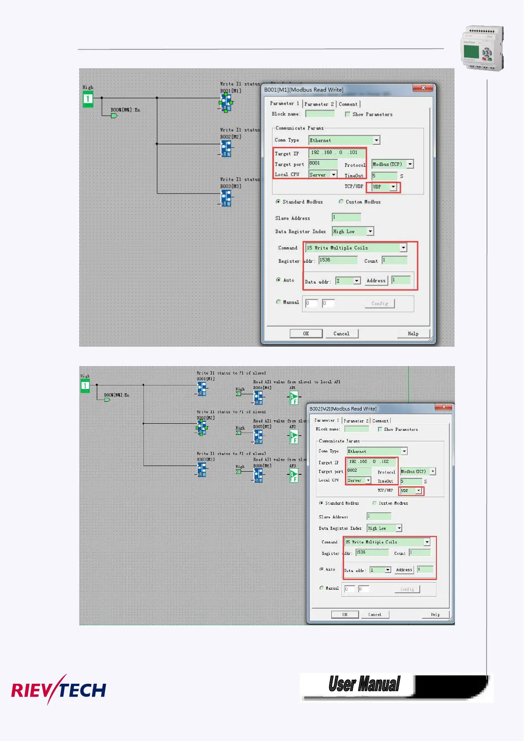Choose Custom Modbus radio in B001[M1] dialog
This screenshot has width=524, height=741.
pyautogui.click(x=341, y=202)
